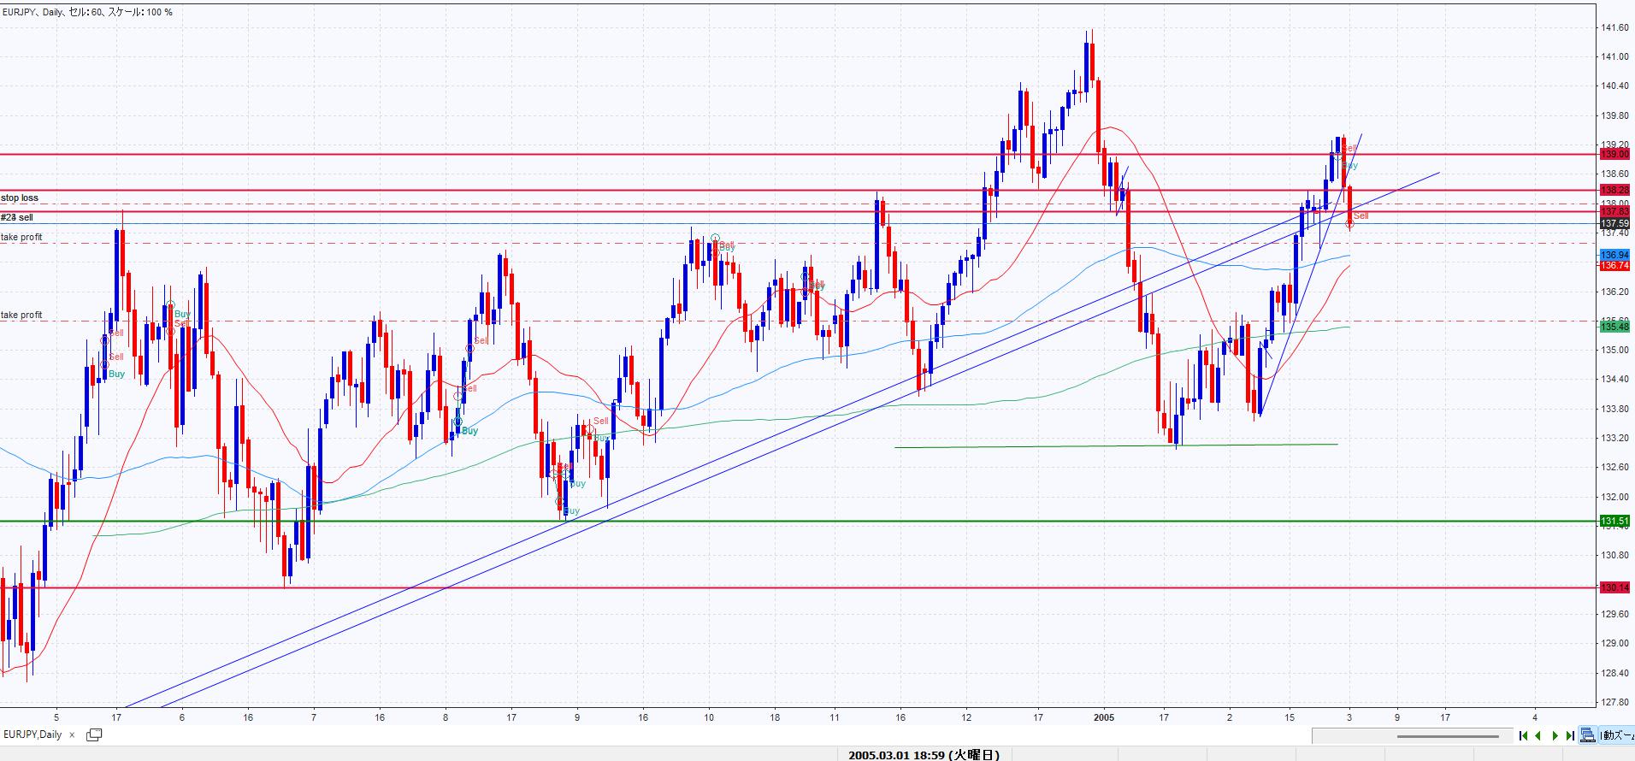Step forward one bar with right arrow
The image size is (1635, 761).
(x=1555, y=735)
